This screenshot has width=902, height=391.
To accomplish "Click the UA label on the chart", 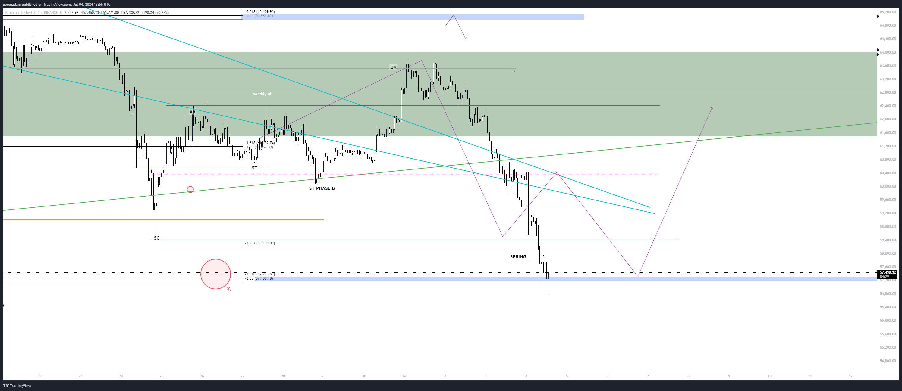I will point(393,67).
